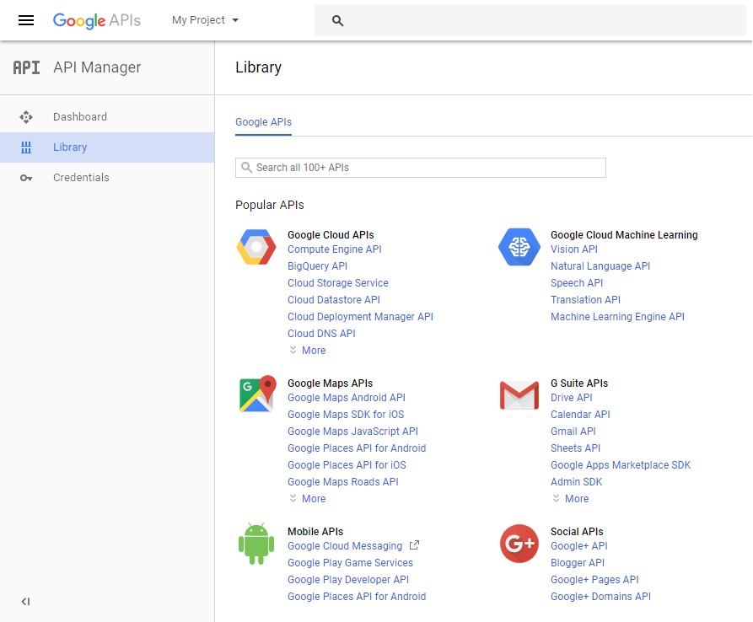Open the My Project dropdown

205,20
